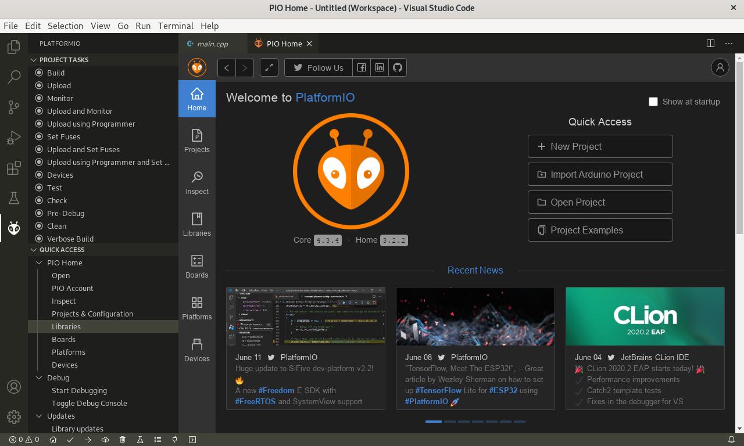Screen dimensions: 744x446
Task: Open Run and Debug view
Action: click(x=14, y=138)
